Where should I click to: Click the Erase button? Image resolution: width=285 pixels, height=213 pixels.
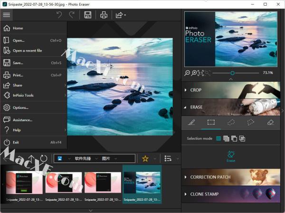click(x=231, y=157)
